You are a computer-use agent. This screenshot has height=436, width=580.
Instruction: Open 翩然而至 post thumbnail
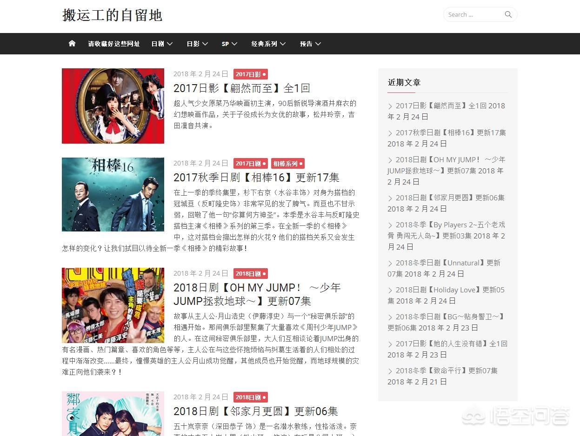tap(113, 106)
